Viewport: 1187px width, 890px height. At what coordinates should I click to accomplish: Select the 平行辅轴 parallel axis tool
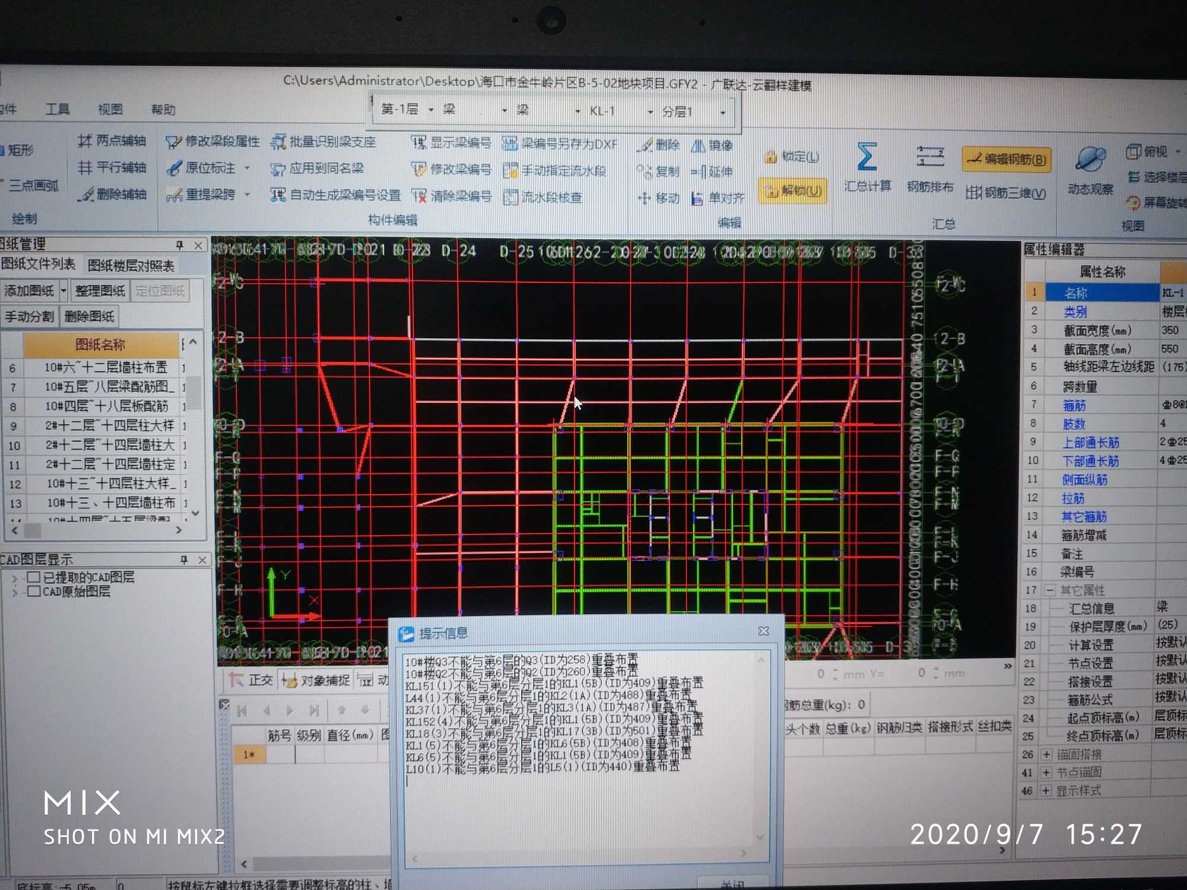[x=112, y=167]
